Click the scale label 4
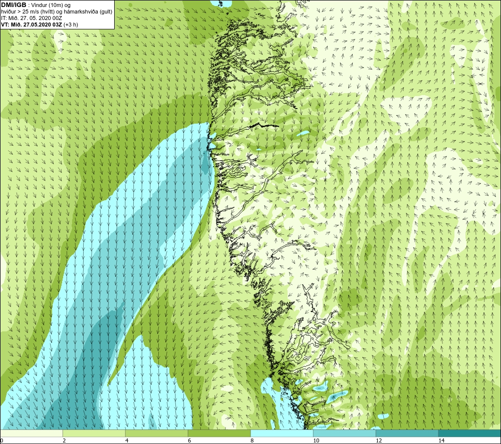The width and height of the screenshot is (501, 444). tap(127, 440)
